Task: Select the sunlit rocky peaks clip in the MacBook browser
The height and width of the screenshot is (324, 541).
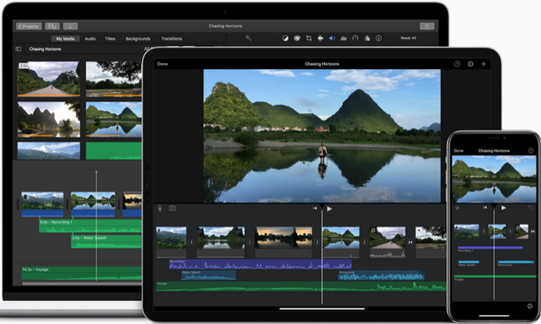Action: [x=48, y=119]
